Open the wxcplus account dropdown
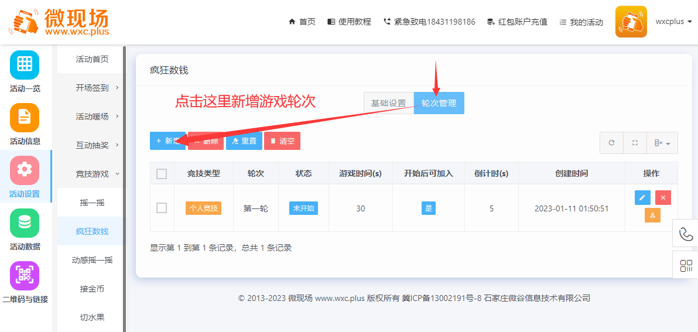 [673, 21]
